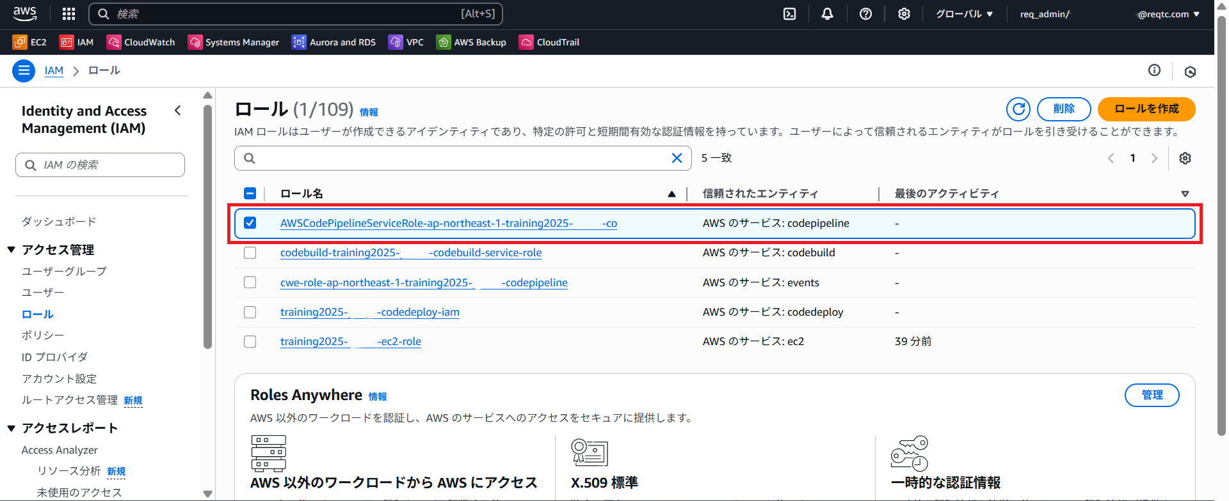Open ルートアクセス管理 in sidebar
Screen dimensions: 1229x501
(70, 400)
